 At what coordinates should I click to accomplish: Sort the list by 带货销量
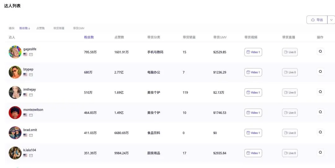point(59,28)
